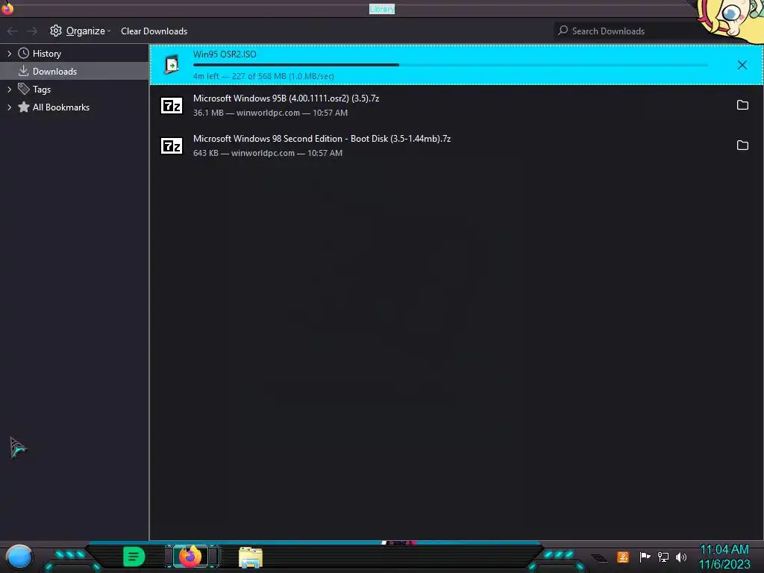Expand the Tags tree node

(x=9, y=90)
